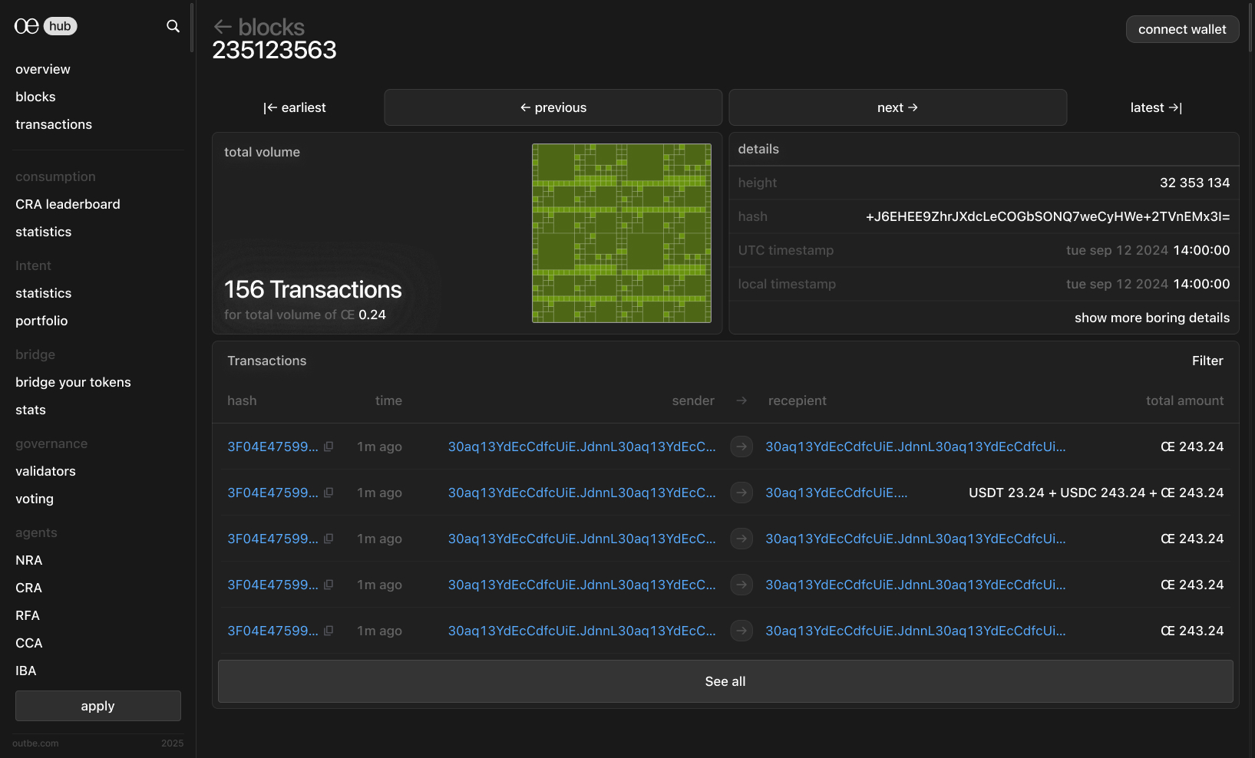Select RFA agent
This screenshot has height=758, width=1255.
[x=28, y=615]
